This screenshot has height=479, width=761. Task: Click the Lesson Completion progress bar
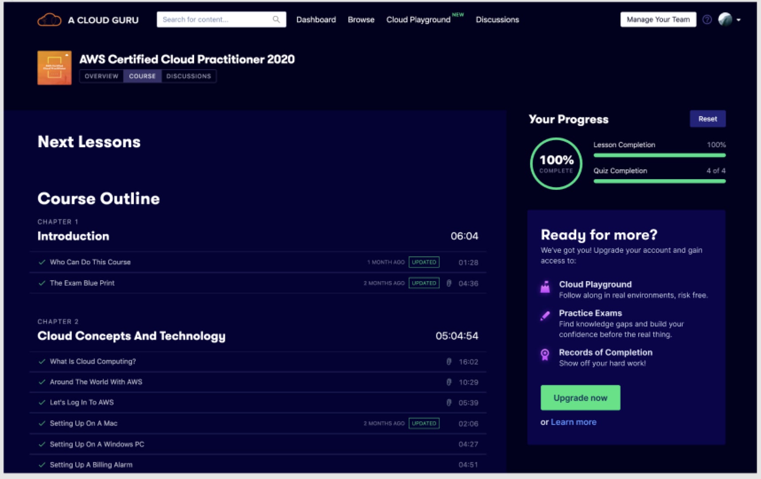660,155
